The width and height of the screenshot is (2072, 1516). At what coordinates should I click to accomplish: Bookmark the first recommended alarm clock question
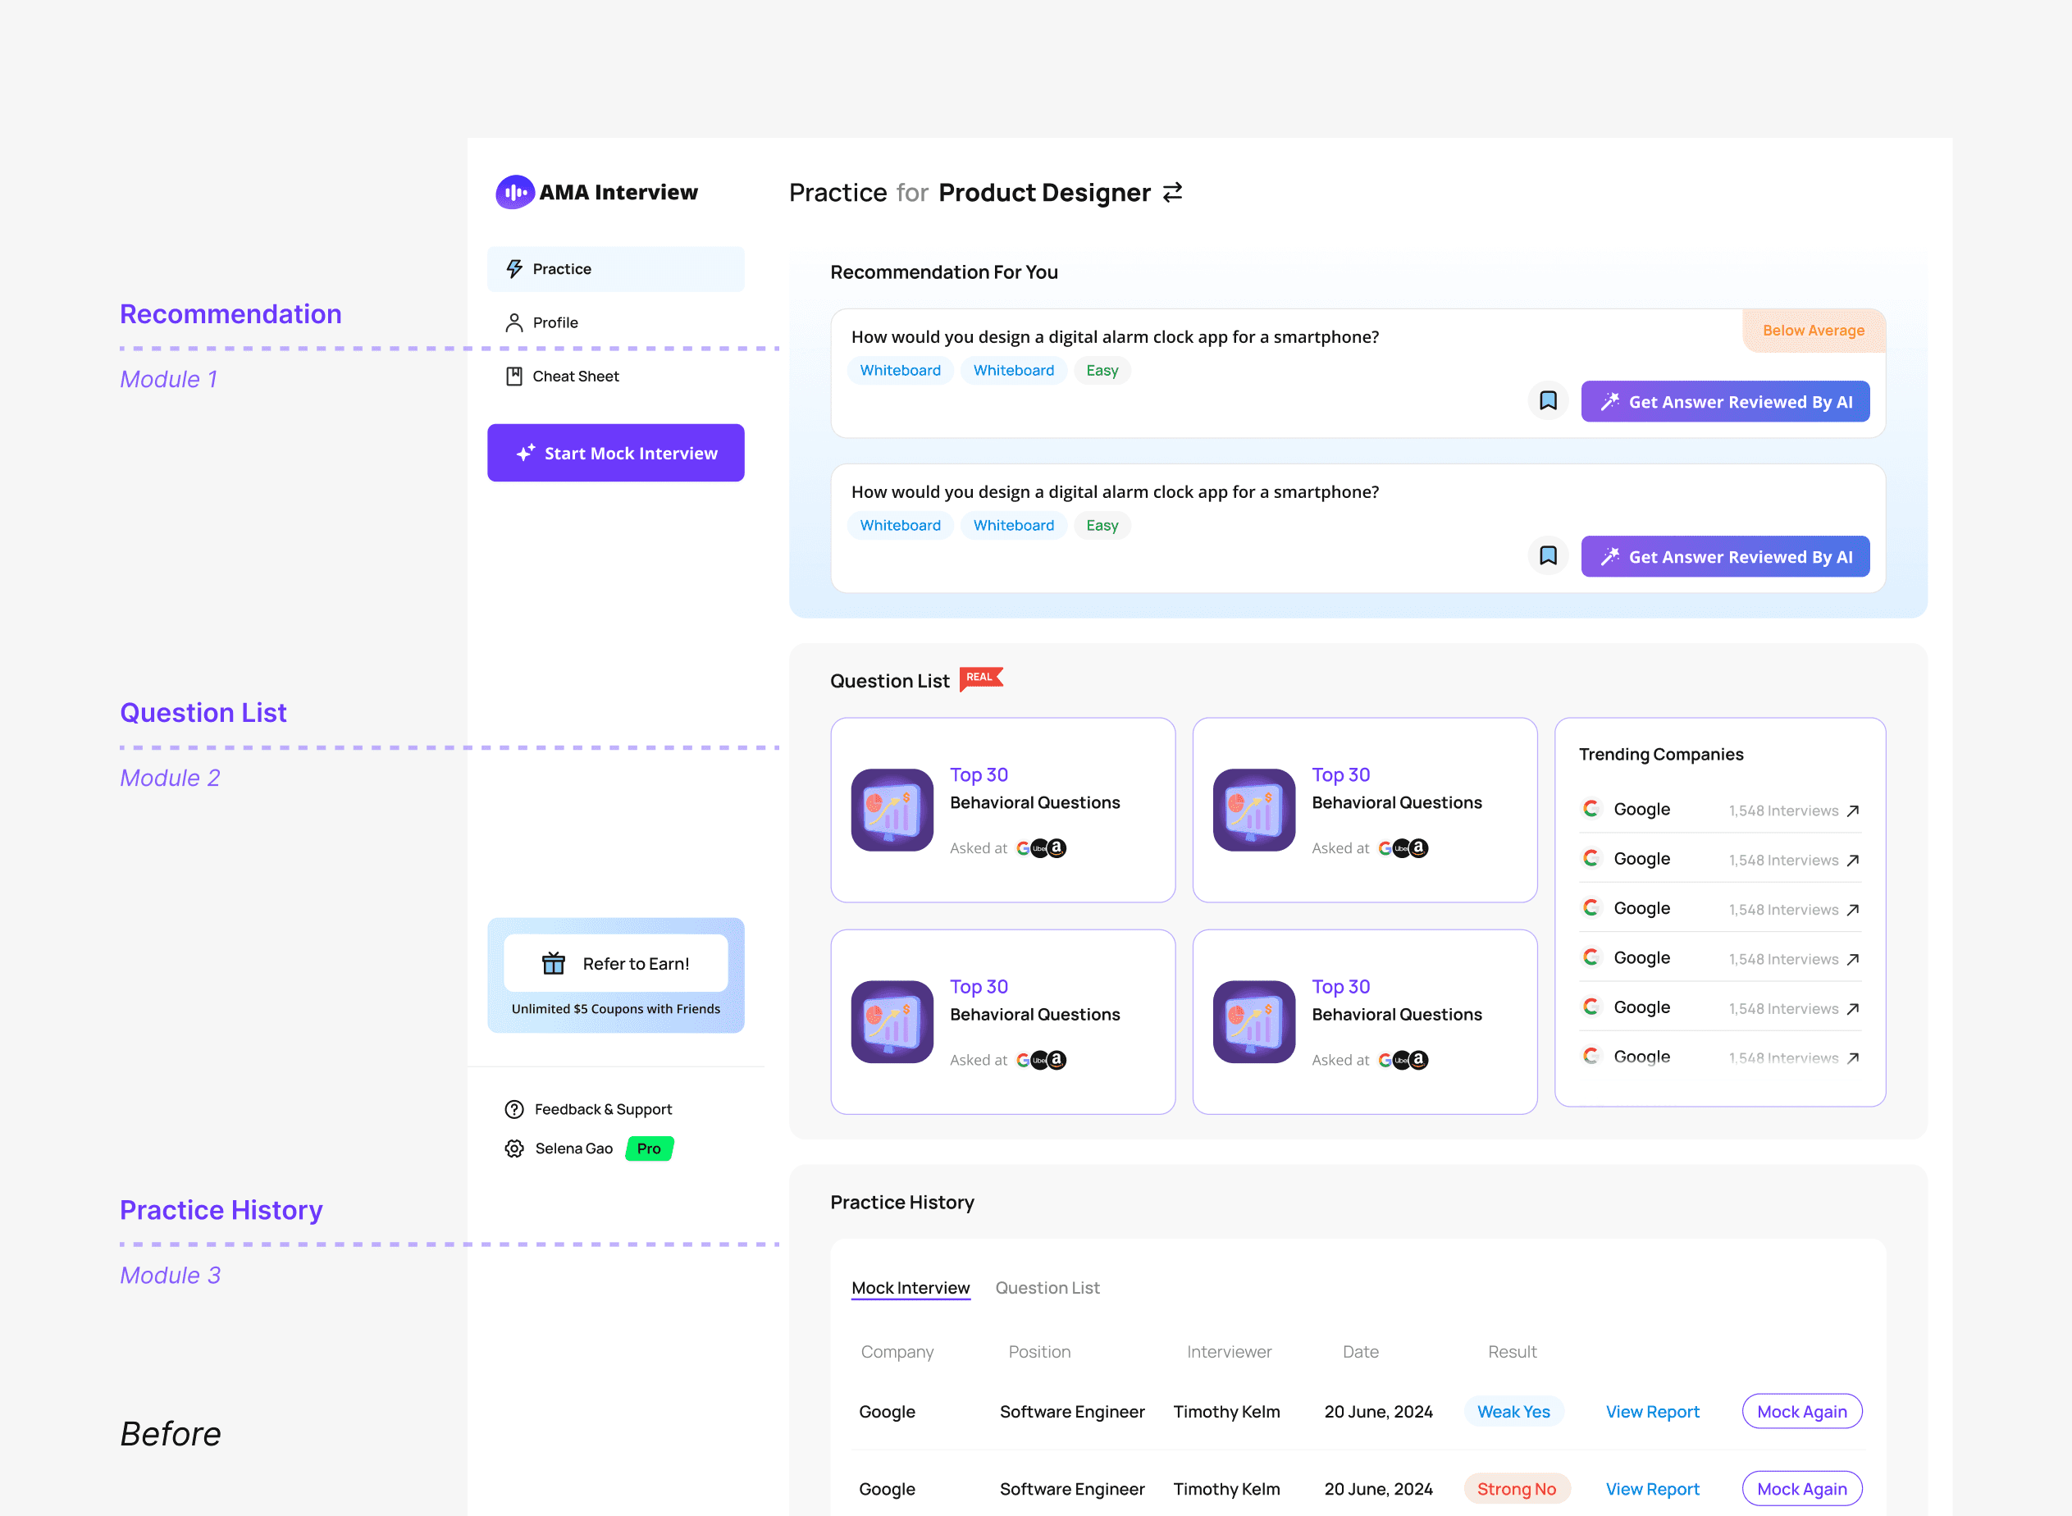click(x=1547, y=401)
